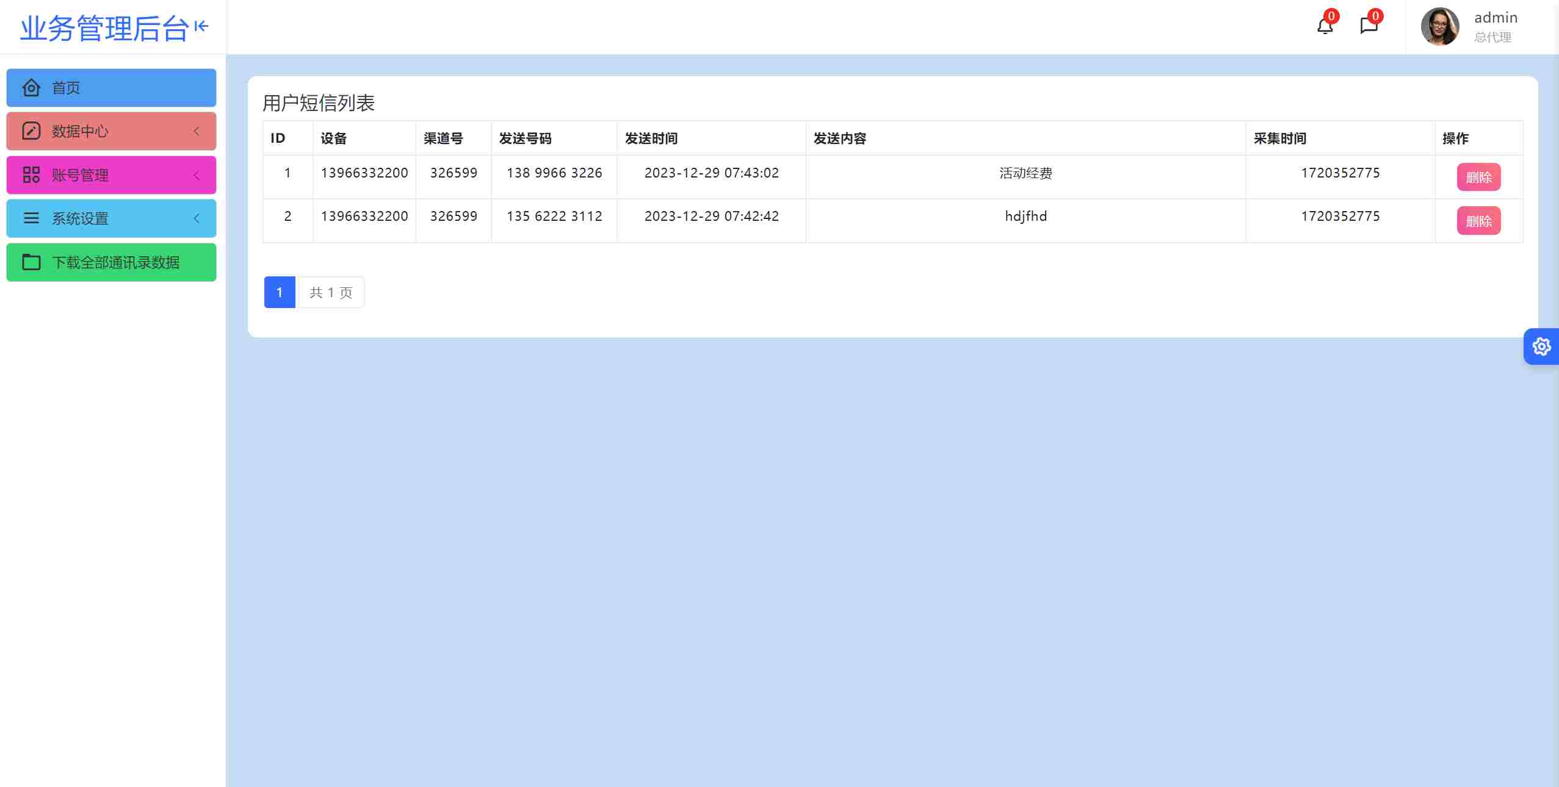Go to 首页 menu item

[x=66, y=88]
